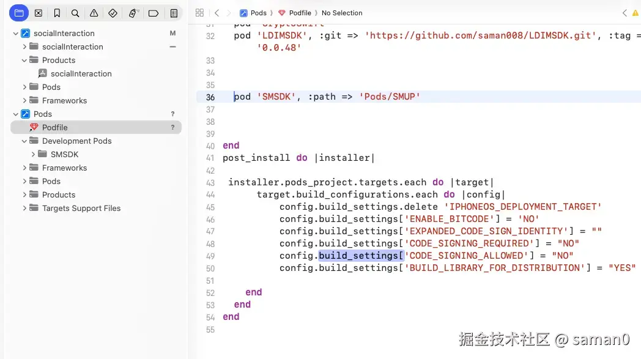Expand the socialInteraction folder
The width and height of the screenshot is (641, 359).
pyautogui.click(x=24, y=46)
